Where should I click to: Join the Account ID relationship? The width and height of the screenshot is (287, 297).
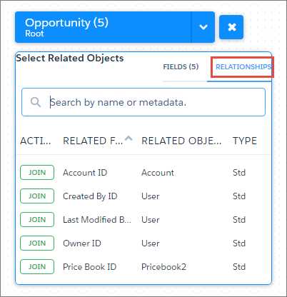tap(37, 172)
